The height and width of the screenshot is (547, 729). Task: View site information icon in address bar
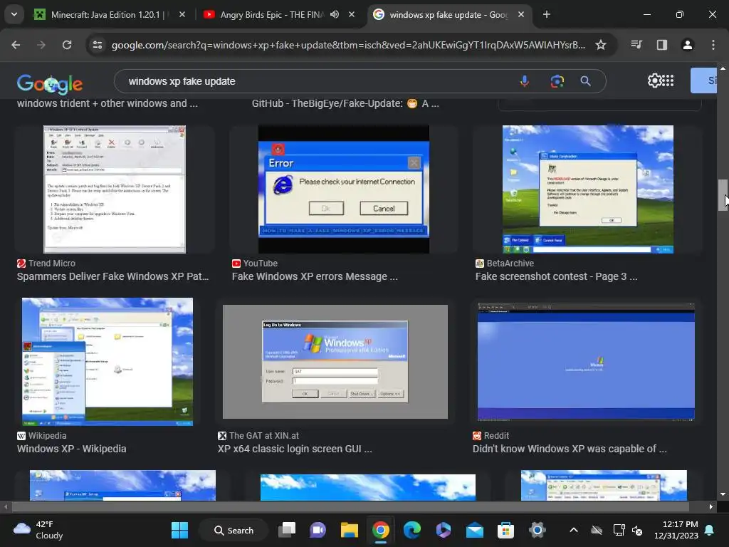click(x=98, y=45)
